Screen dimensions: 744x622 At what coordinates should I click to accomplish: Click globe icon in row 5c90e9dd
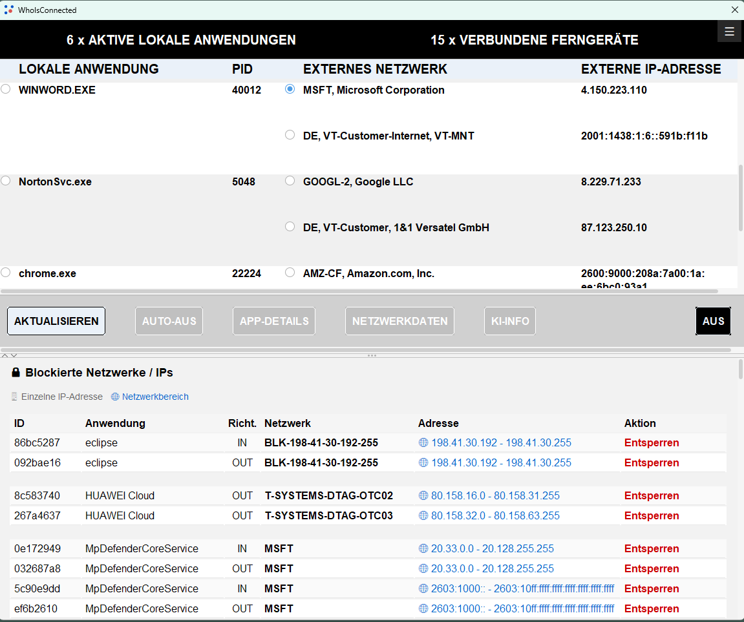423,588
